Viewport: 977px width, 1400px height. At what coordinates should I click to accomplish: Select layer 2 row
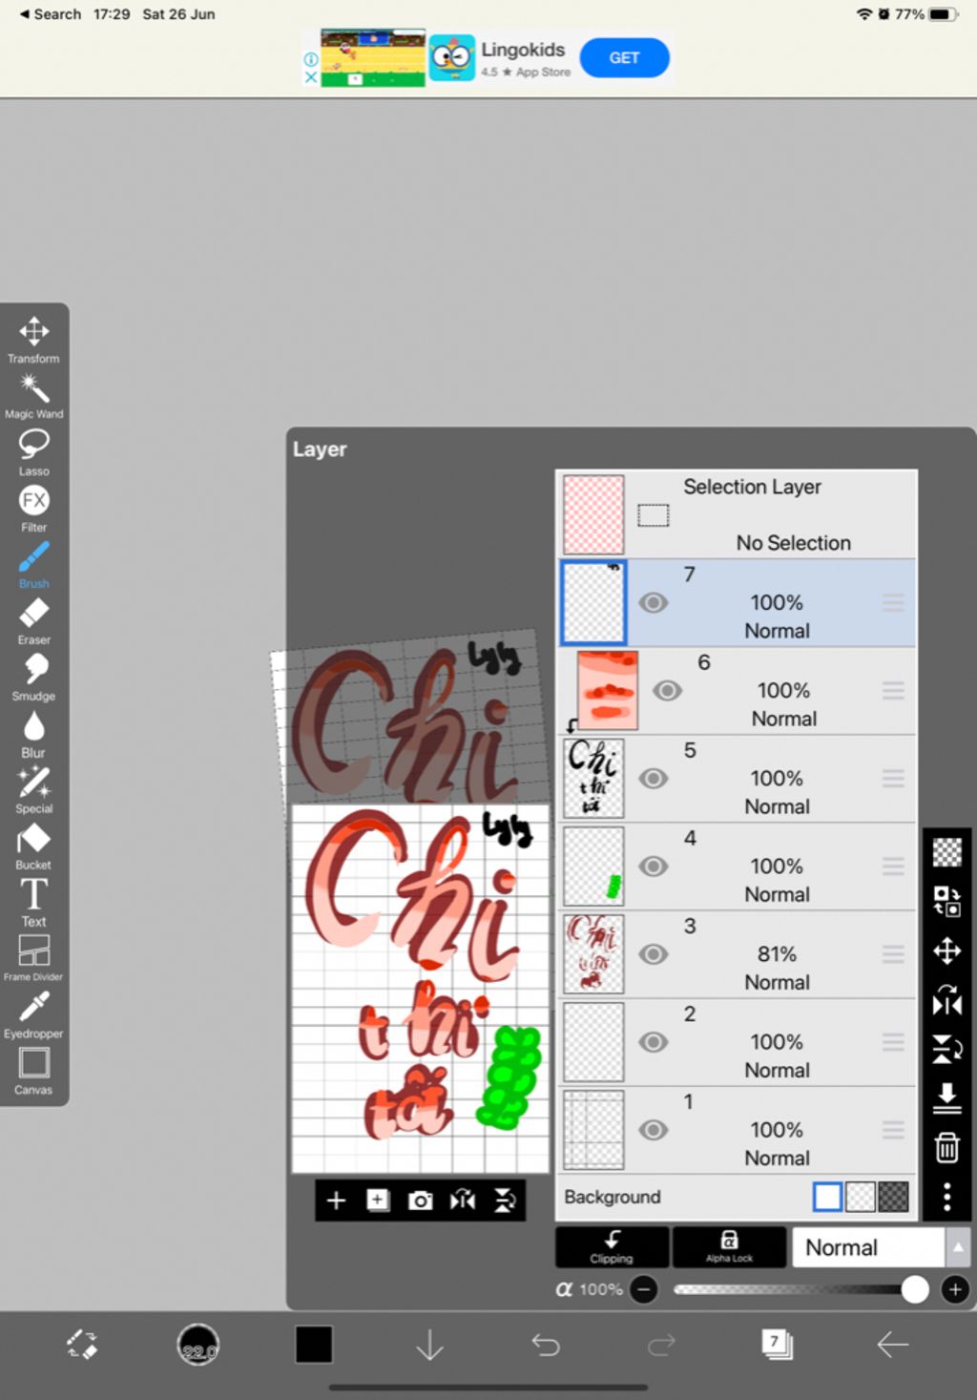click(x=737, y=1041)
